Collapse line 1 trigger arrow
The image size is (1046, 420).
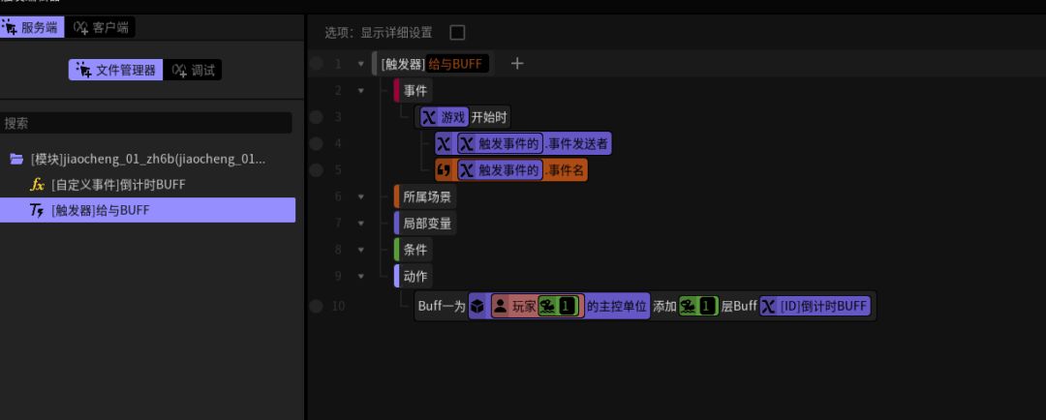361,64
